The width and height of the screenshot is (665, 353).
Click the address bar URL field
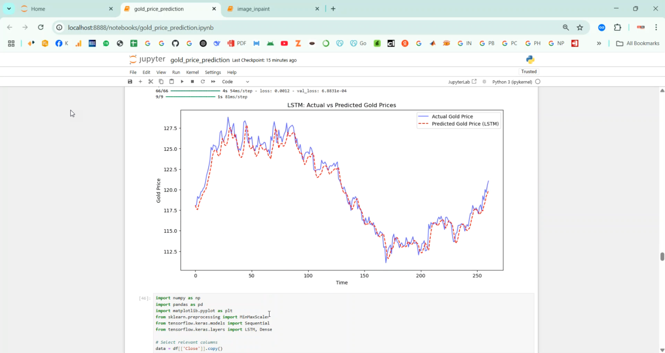[310, 27]
